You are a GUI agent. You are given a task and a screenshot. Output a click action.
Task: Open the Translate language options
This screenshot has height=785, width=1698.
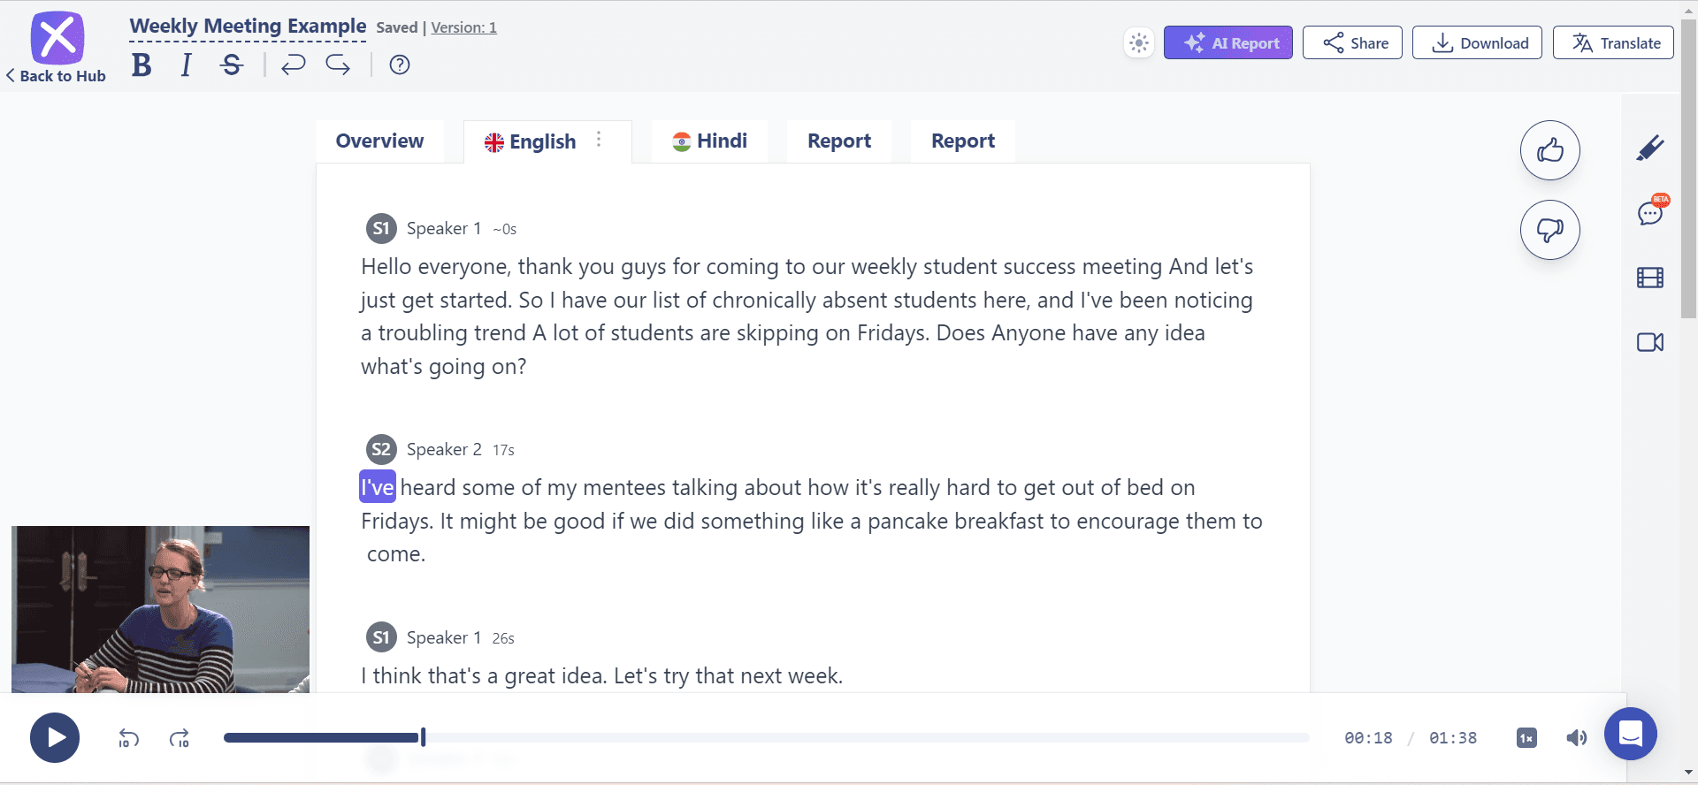pos(1613,42)
